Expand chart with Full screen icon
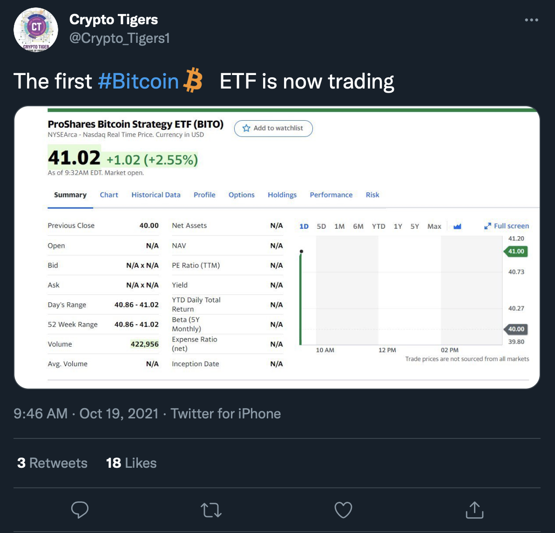 [488, 226]
